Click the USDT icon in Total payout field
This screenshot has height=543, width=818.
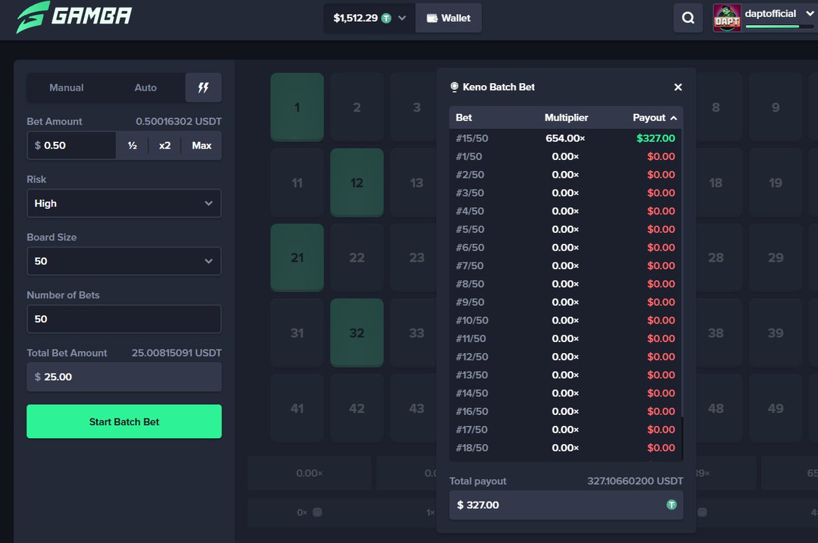[671, 505]
